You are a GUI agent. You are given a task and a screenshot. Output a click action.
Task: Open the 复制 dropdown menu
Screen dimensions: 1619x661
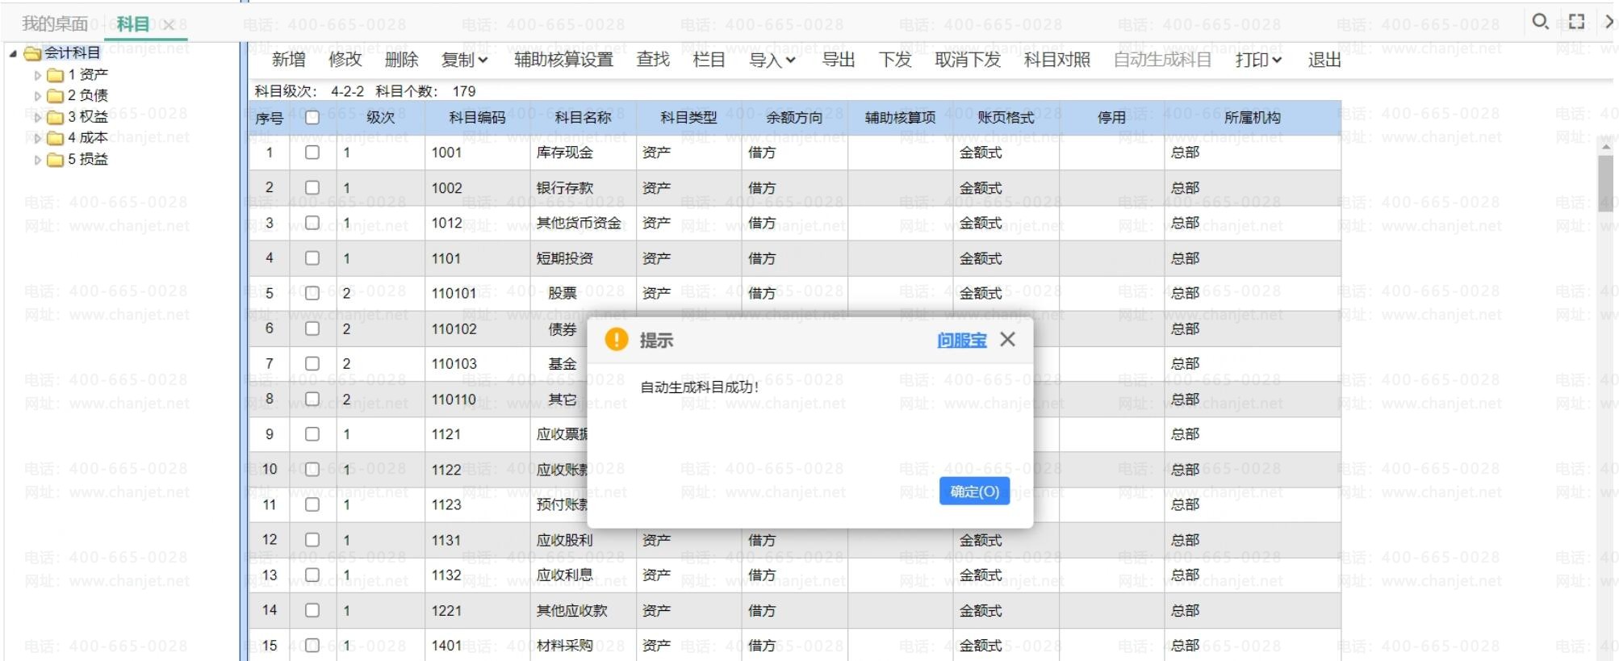click(464, 60)
